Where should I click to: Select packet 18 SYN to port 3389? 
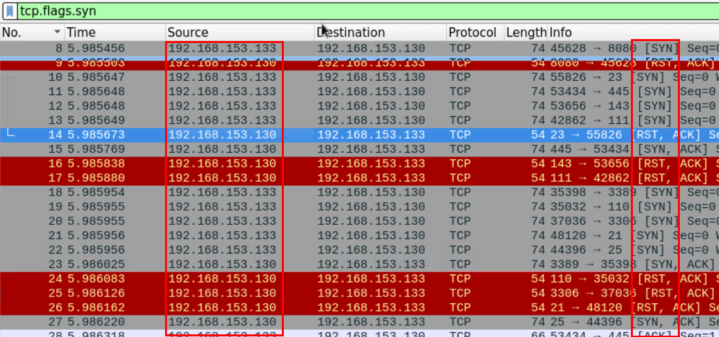click(x=359, y=192)
